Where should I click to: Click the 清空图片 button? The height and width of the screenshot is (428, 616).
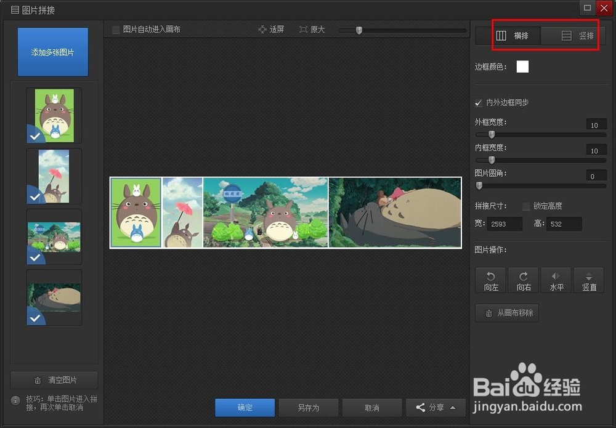tap(54, 380)
